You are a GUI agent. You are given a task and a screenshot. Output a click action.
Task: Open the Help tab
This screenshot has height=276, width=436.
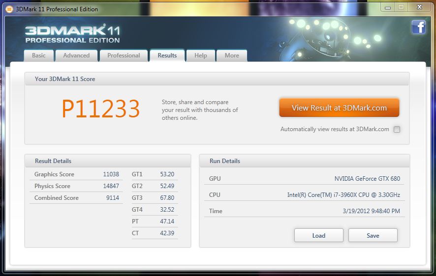pyautogui.click(x=200, y=55)
